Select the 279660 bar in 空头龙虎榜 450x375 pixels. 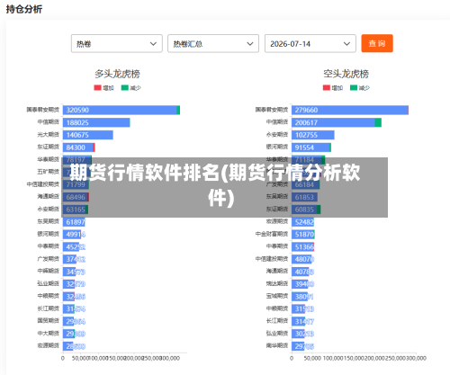click(x=350, y=110)
